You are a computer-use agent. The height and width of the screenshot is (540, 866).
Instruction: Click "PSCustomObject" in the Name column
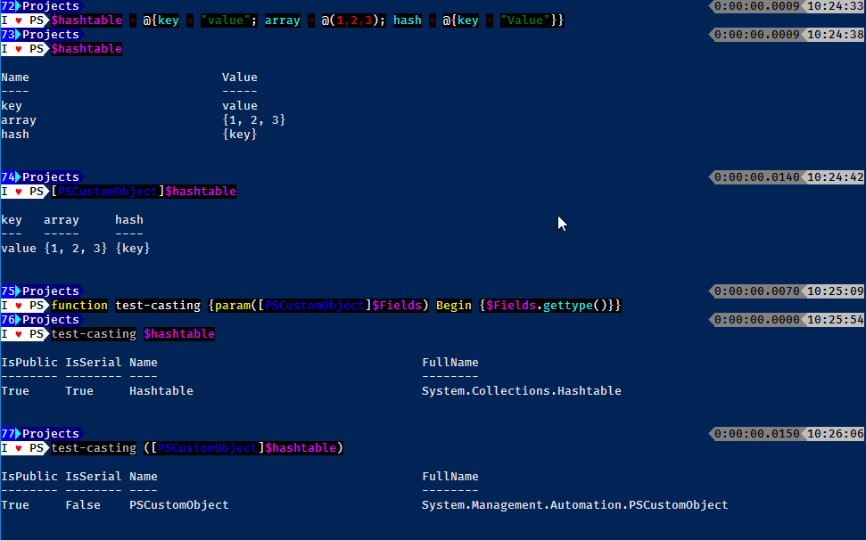point(179,504)
